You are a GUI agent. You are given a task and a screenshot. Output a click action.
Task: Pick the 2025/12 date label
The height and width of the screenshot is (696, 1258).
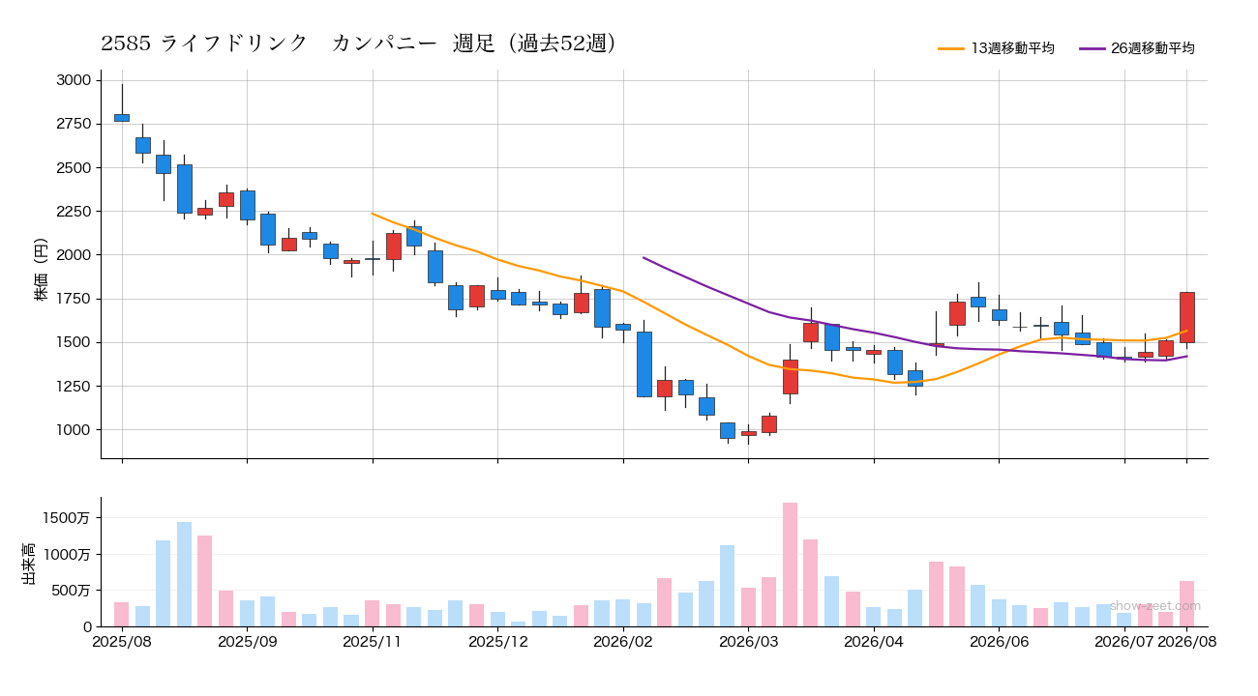(498, 641)
